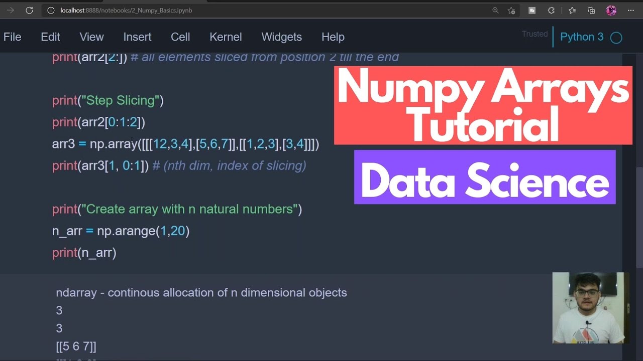Open the View menu

[x=91, y=37]
